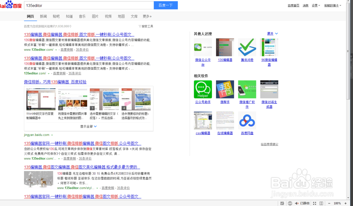This screenshot has height=206, width=353.
Task: Switch to the 图片 tab
Action: click(x=95, y=17)
